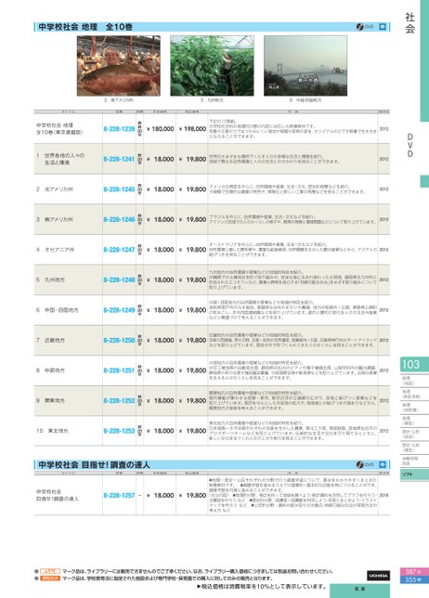Select the ソフト tab on the right edge
This screenshot has height=598, width=429.
coord(414,474)
